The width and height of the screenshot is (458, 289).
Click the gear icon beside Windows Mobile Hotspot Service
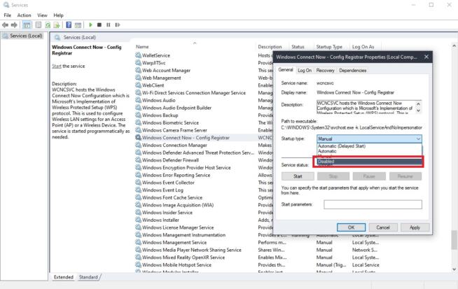point(138,265)
